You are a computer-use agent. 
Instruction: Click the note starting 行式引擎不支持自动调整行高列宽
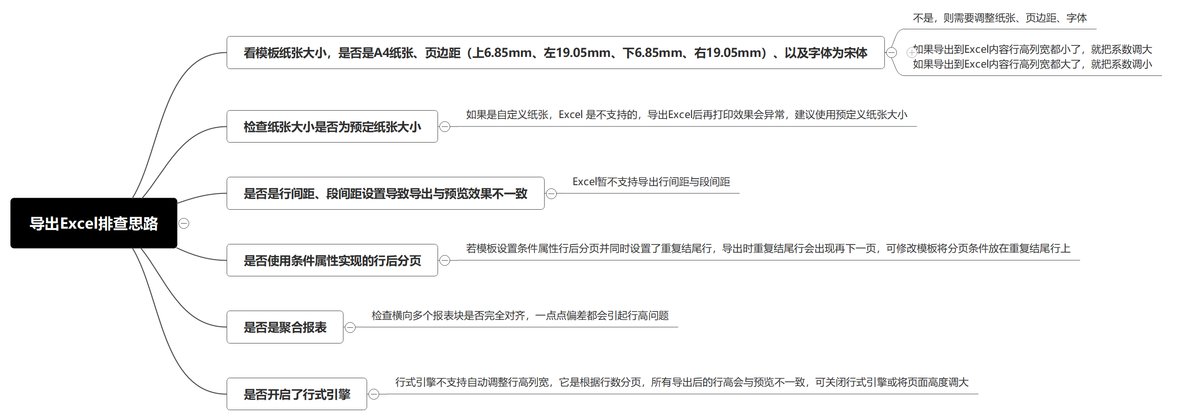point(682,382)
